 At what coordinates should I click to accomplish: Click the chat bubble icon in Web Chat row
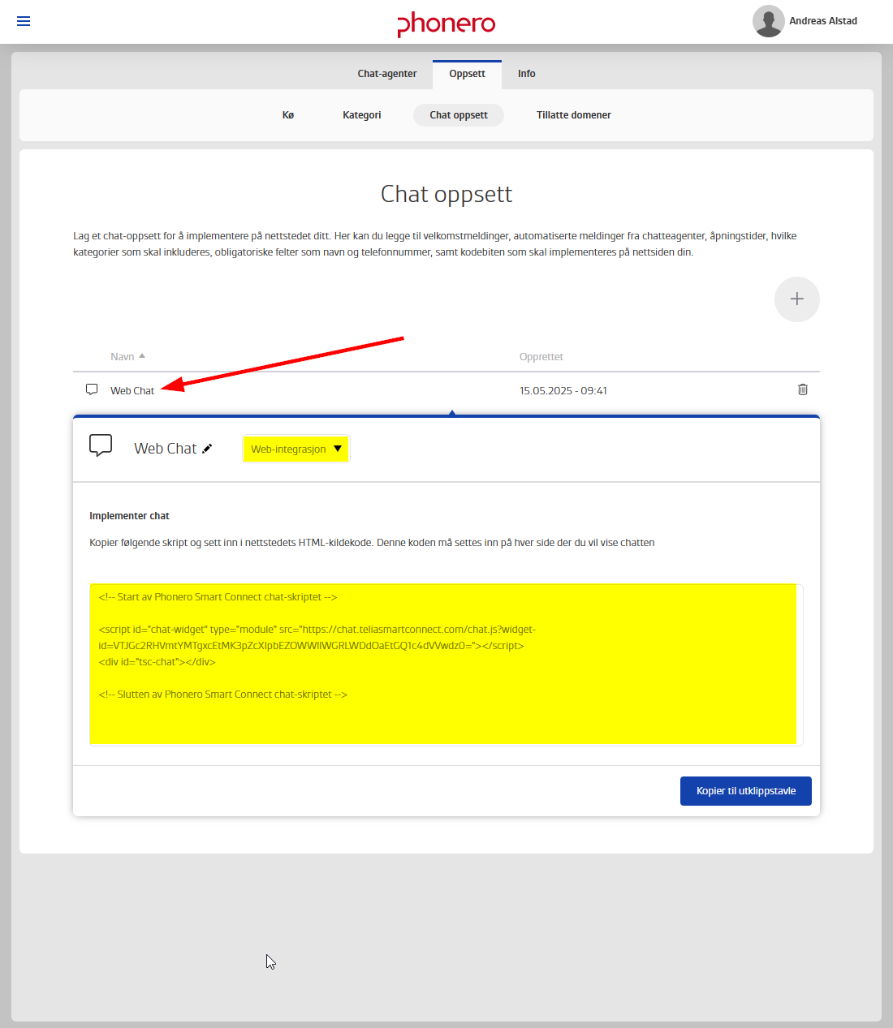pos(92,389)
